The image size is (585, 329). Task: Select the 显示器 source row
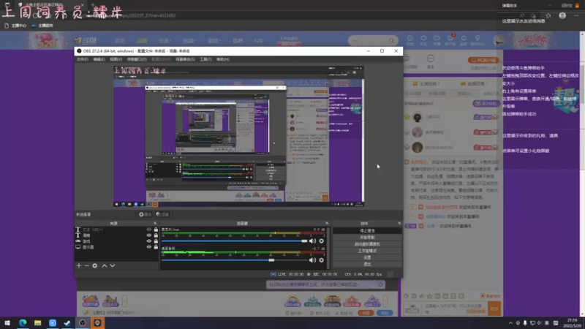pyautogui.click(x=117, y=247)
